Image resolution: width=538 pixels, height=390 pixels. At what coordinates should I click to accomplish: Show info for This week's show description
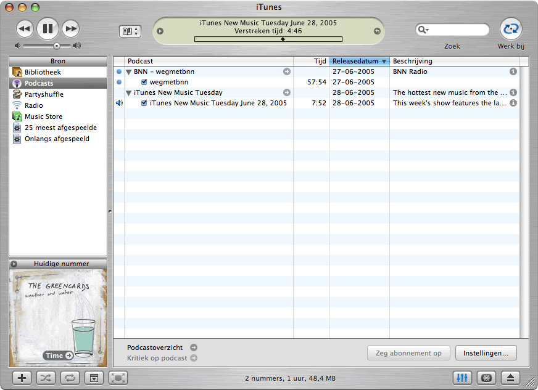(x=513, y=103)
